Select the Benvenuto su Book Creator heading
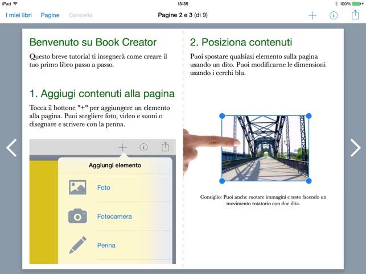This screenshot has height=274, width=366. tap(93, 42)
